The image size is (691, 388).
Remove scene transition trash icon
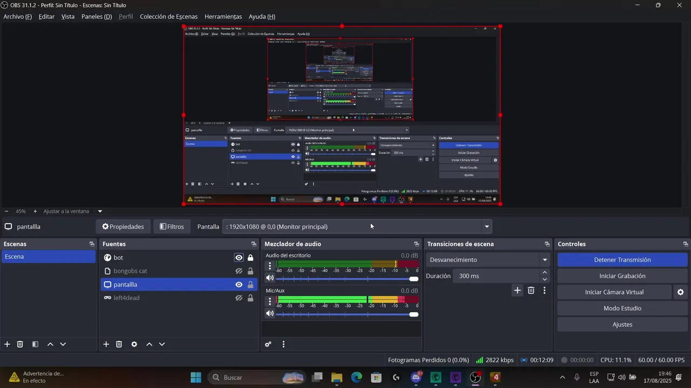point(531,290)
